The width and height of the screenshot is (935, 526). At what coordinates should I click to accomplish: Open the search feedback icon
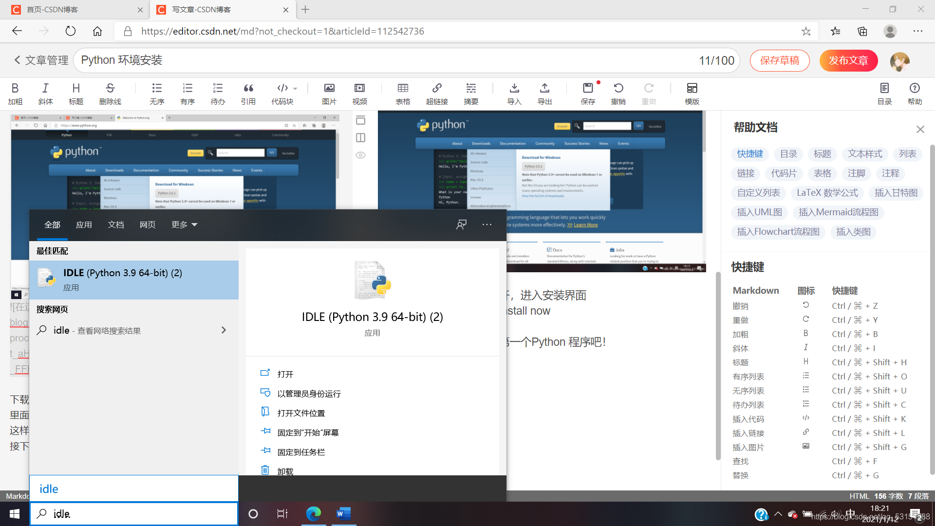click(461, 225)
